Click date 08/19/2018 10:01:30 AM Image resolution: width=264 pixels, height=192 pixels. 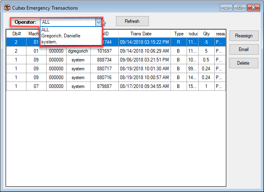[144, 69]
